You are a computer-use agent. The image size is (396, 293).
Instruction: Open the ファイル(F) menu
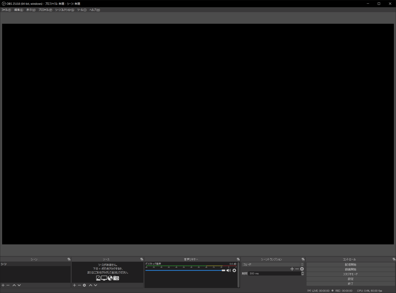(6, 10)
